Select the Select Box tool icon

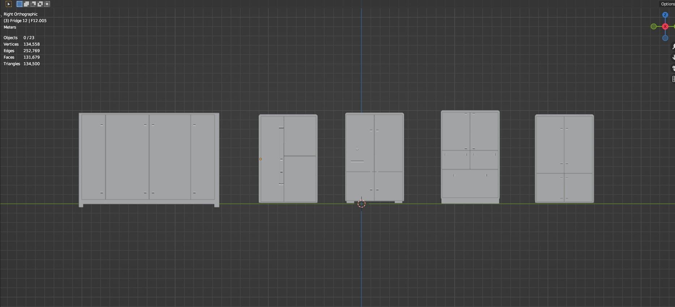(9, 4)
